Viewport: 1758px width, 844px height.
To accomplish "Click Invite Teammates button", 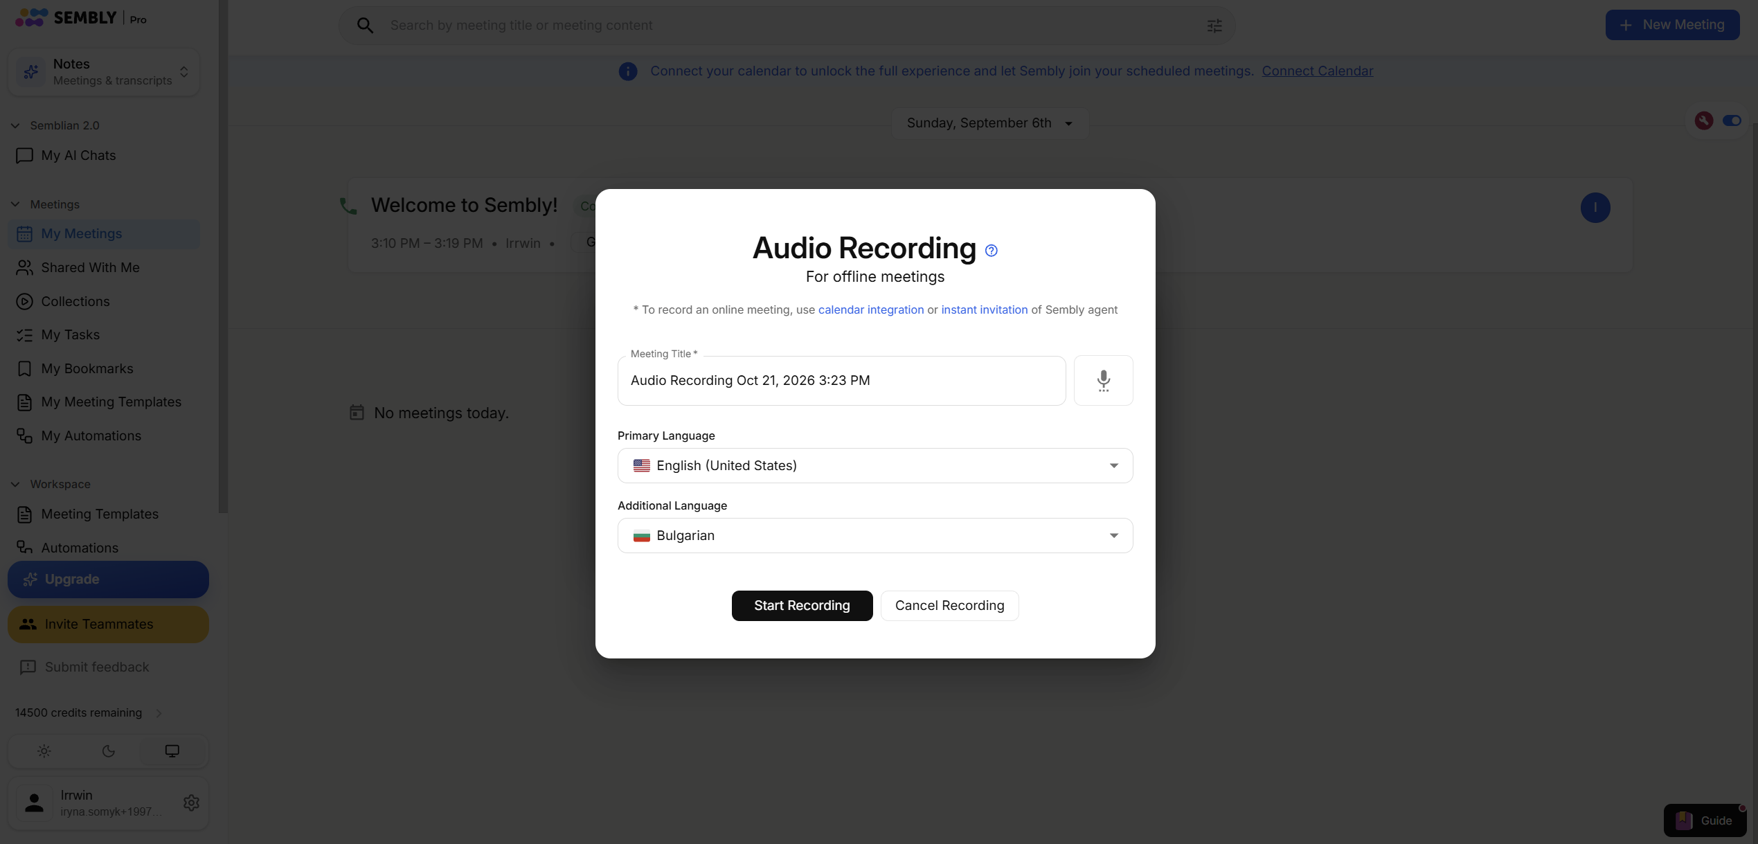I will point(108,625).
